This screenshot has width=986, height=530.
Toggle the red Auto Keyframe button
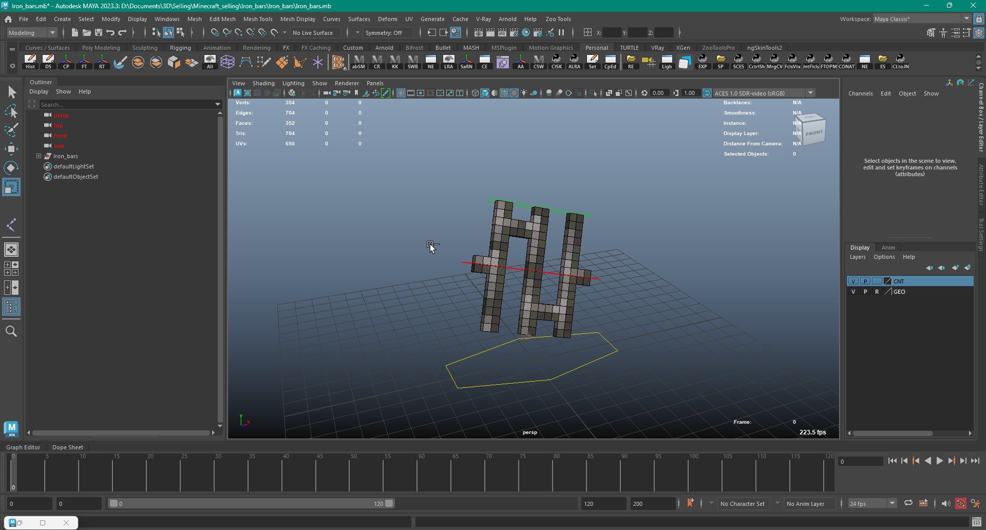961,503
